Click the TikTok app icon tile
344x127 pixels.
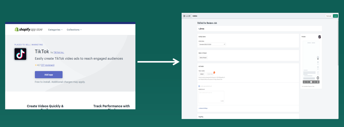(20, 54)
